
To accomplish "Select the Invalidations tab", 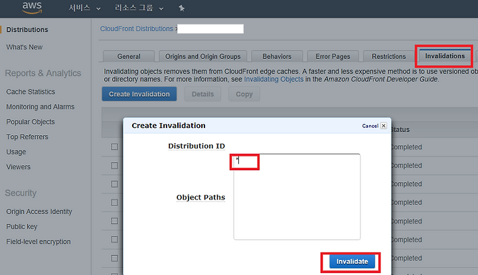I will coord(445,56).
